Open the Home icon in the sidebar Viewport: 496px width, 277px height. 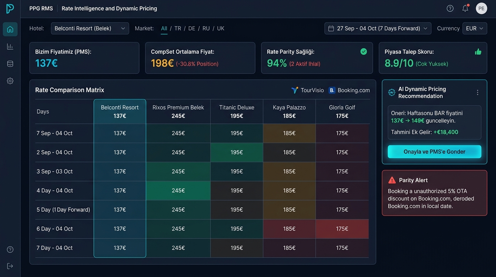[x=10, y=29]
